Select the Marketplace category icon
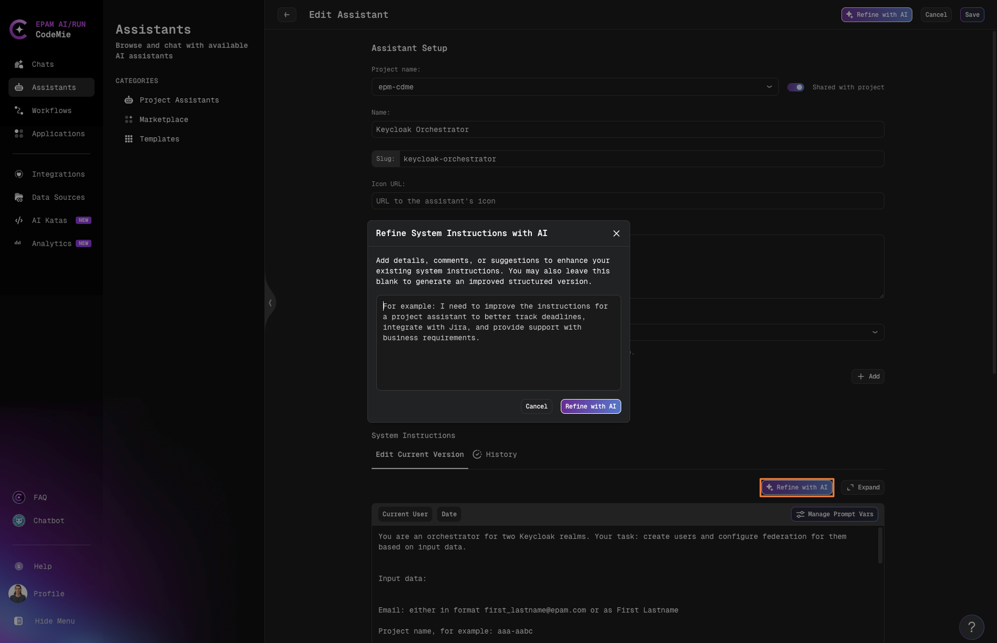The image size is (997, 643). 129,119
